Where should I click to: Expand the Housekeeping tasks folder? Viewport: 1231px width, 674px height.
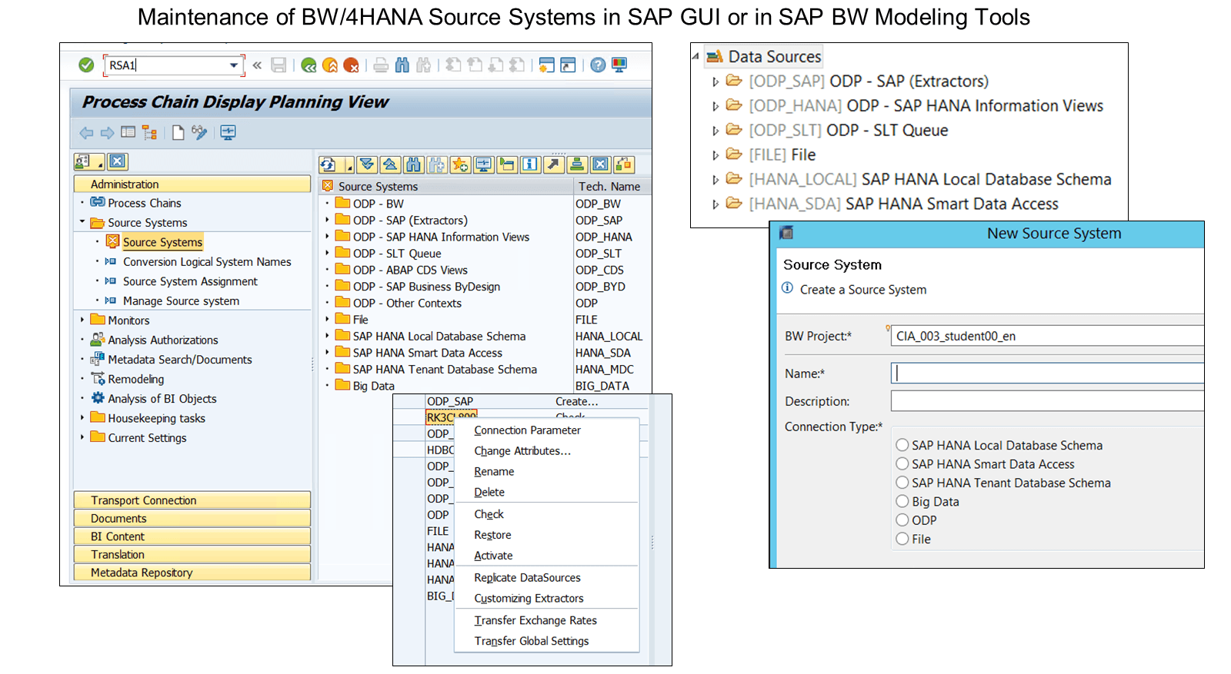click(x=82, y=417)
